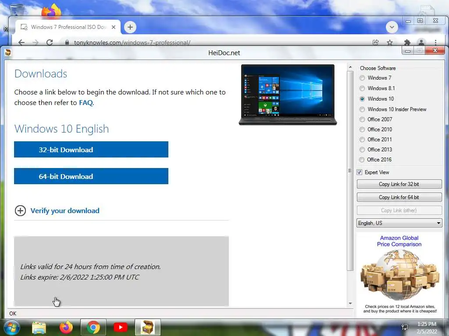This screenshot has width=449, height=336.
Task: Click the HeiDoc.net window title icon
Action: click(8, 52)
